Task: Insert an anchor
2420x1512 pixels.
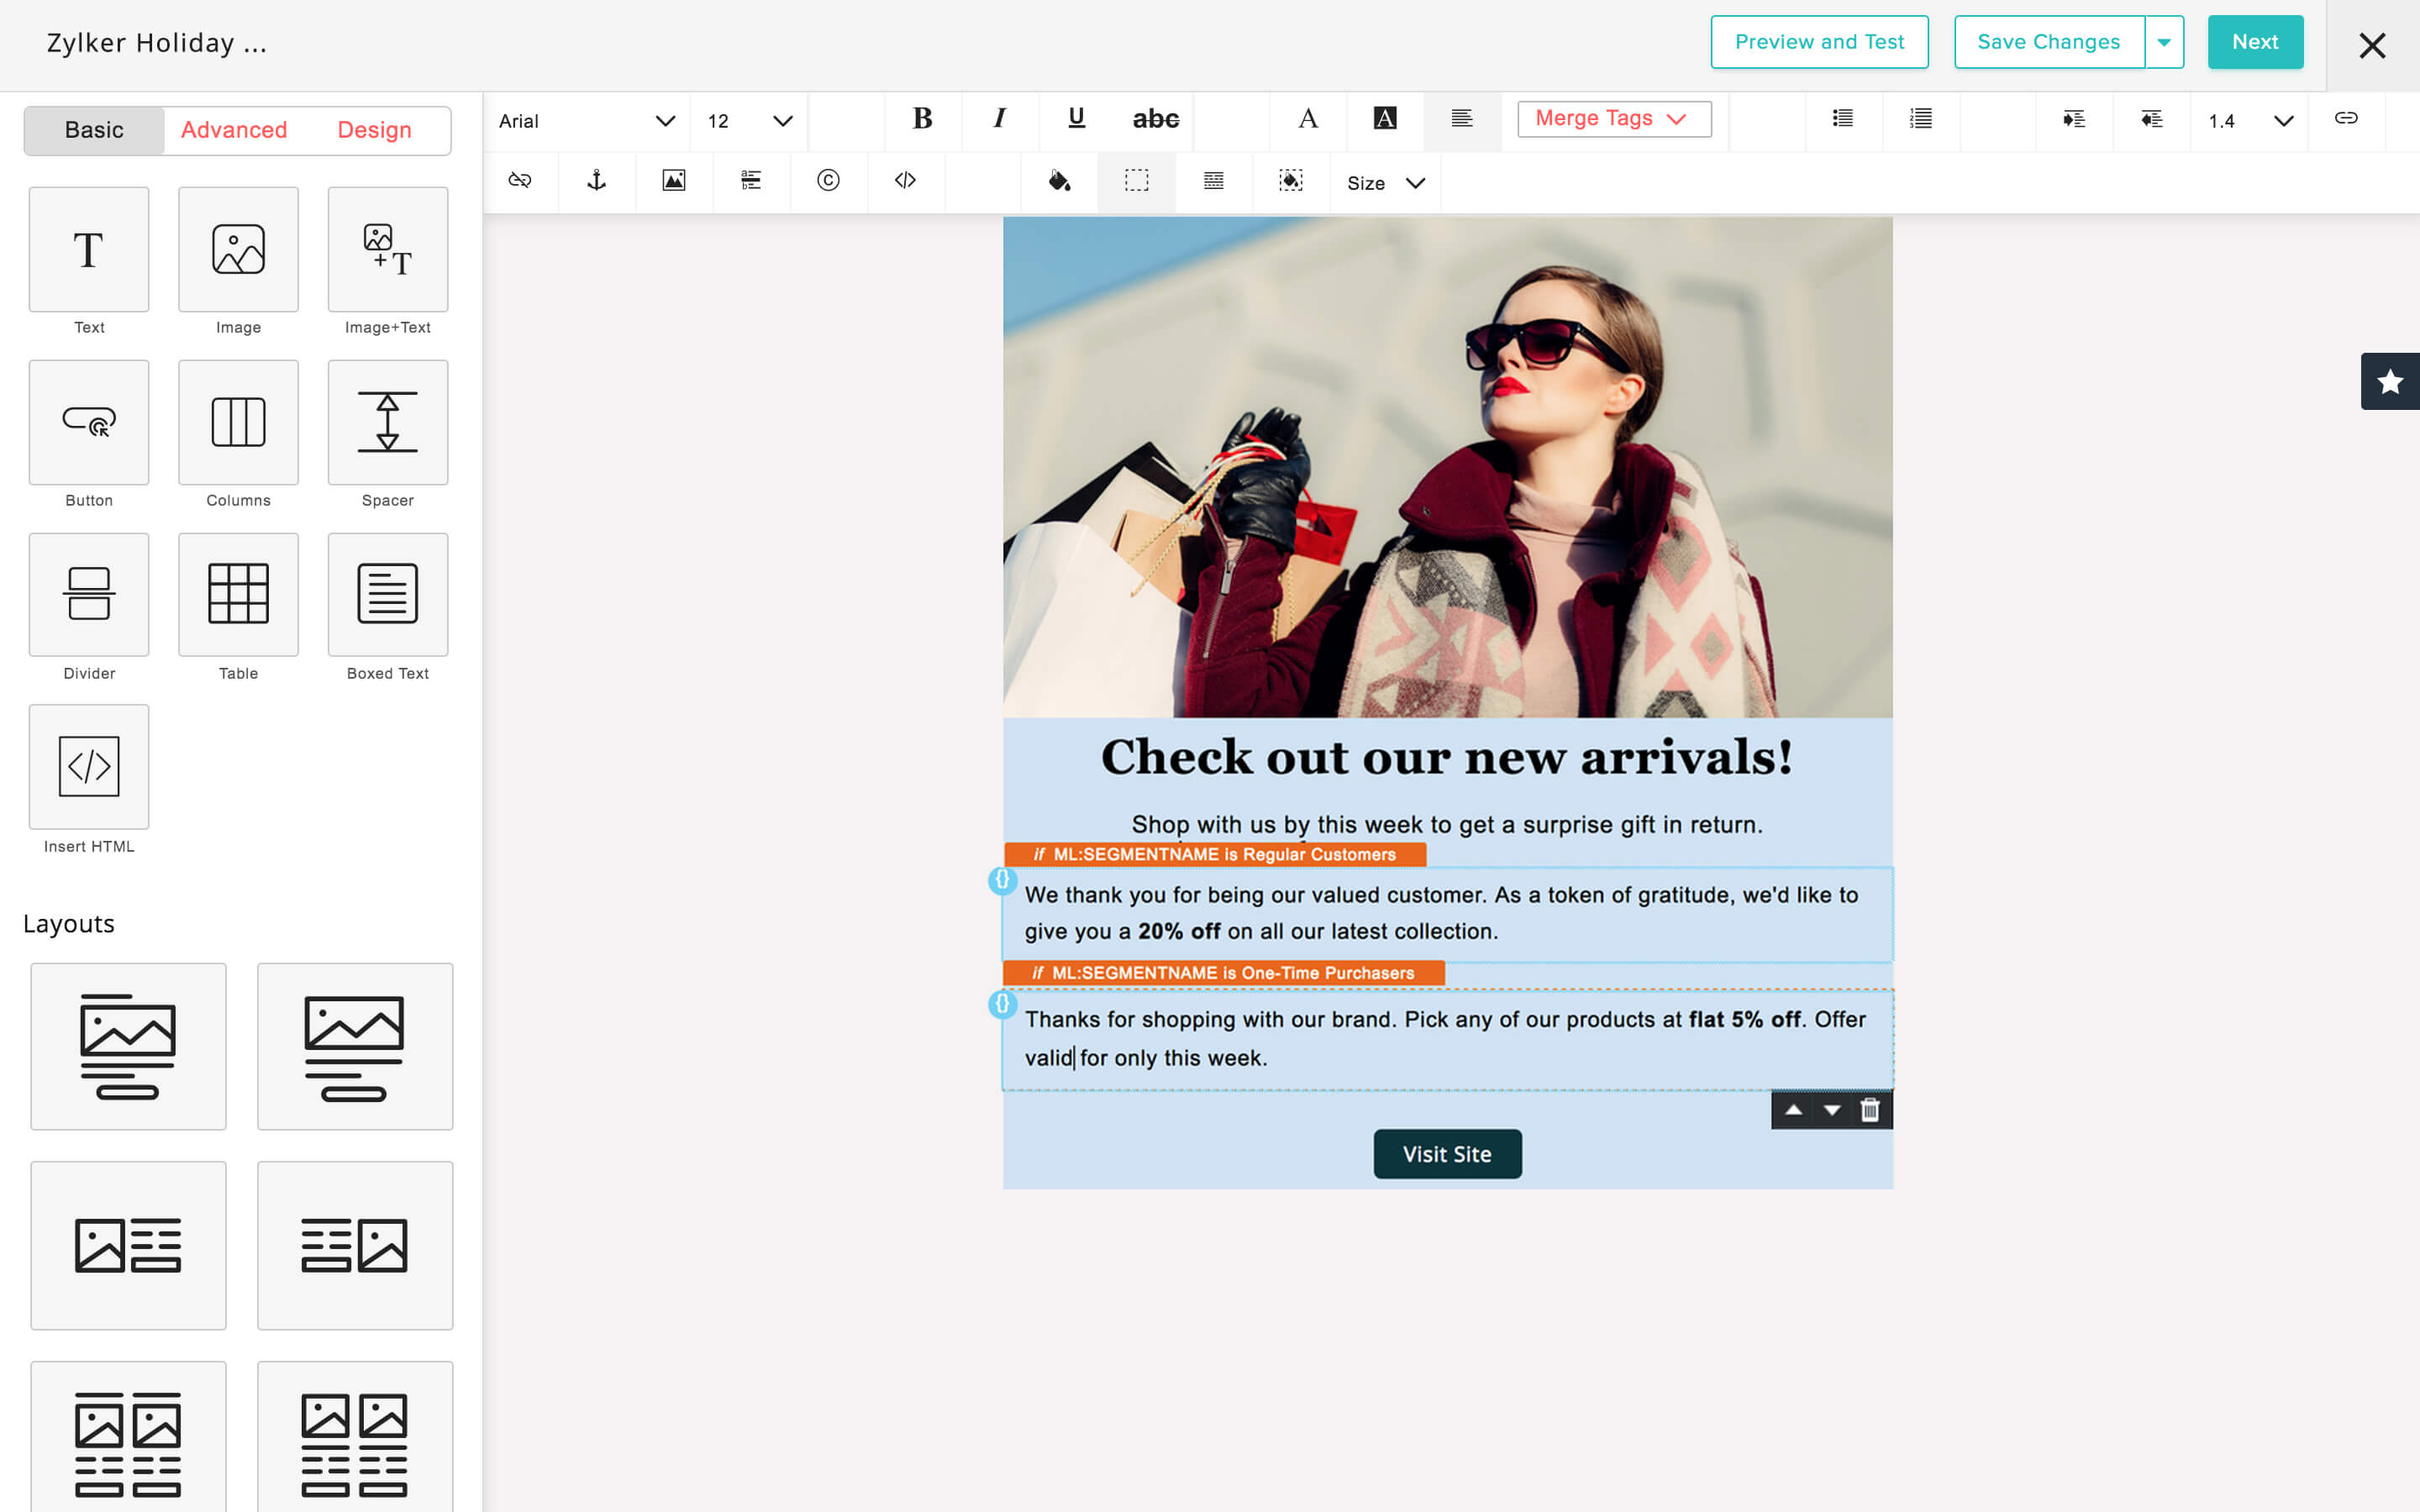Action: point(597,181)
